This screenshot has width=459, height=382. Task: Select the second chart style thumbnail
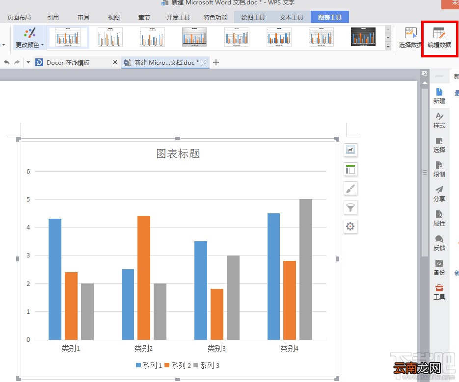110,37
